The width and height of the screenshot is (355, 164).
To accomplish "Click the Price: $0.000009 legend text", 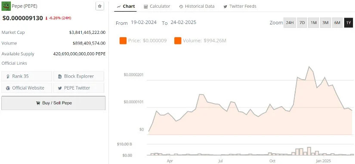I will coord(148,41).
